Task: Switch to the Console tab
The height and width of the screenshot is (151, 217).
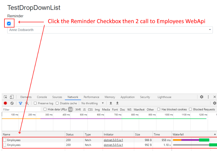Action: point(42,97)
